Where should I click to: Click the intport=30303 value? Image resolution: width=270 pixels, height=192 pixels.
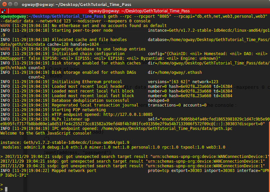[219, 171]
